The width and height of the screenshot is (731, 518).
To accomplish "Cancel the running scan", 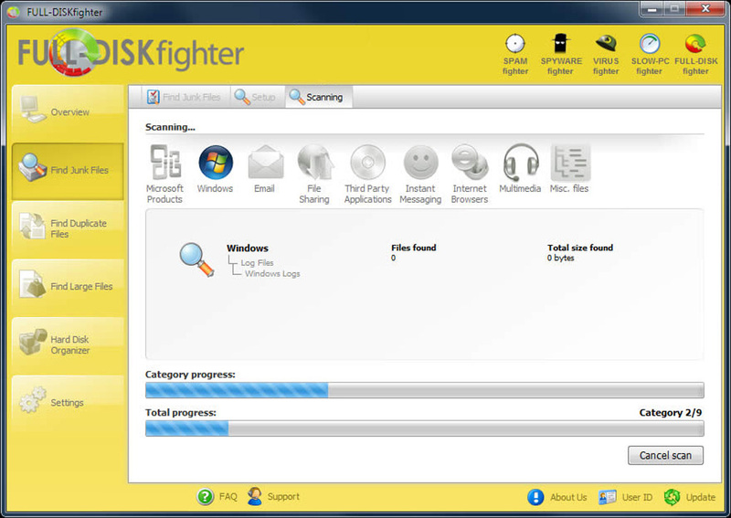I will point(665,455).
